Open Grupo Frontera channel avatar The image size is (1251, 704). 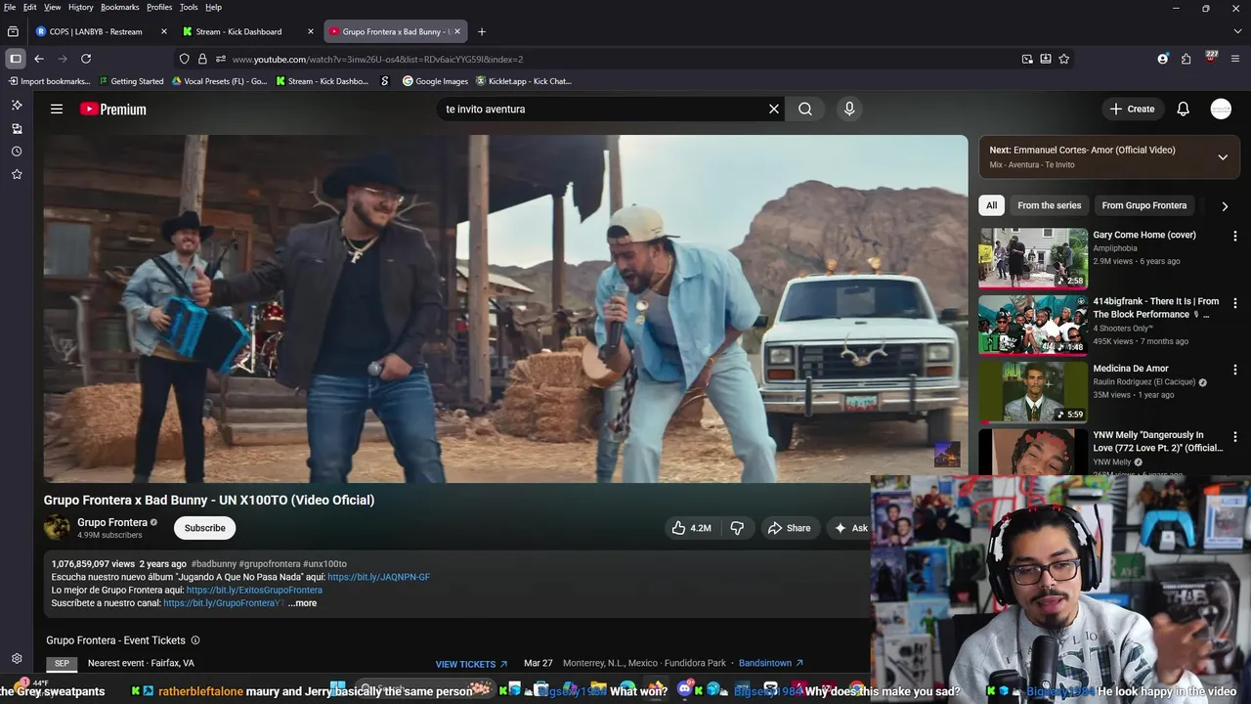pyautogui.click(x=57, y=528)
